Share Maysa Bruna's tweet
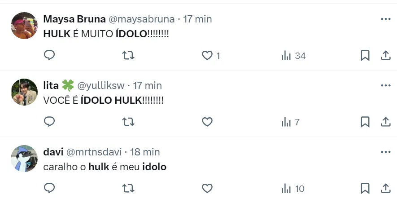This screenshot has width=397, height=199. point(385,55)
